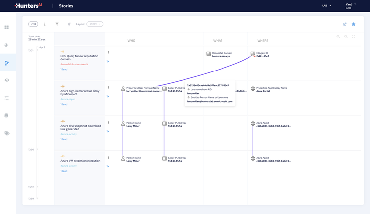Click the 1x count in Azure sign-in row
Screen dimensions: 370x214
click(108, 96)
